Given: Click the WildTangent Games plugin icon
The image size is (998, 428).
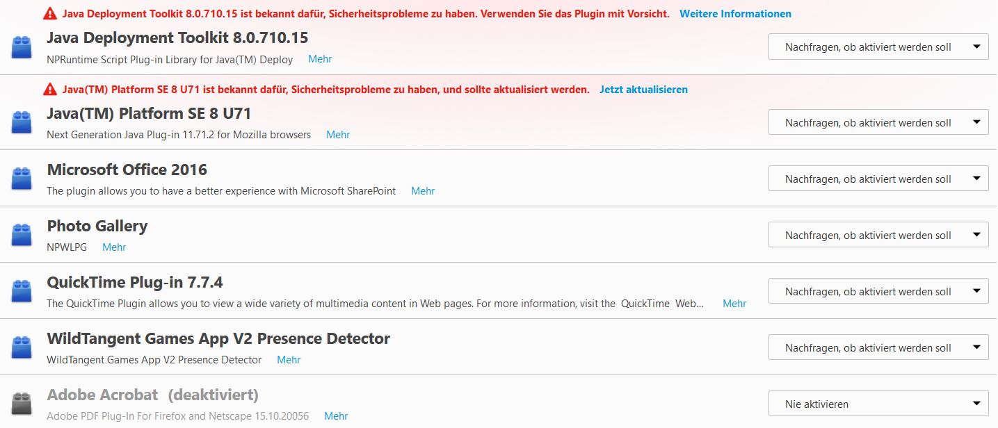Looking at the screenshot, I should pos(22,348).
